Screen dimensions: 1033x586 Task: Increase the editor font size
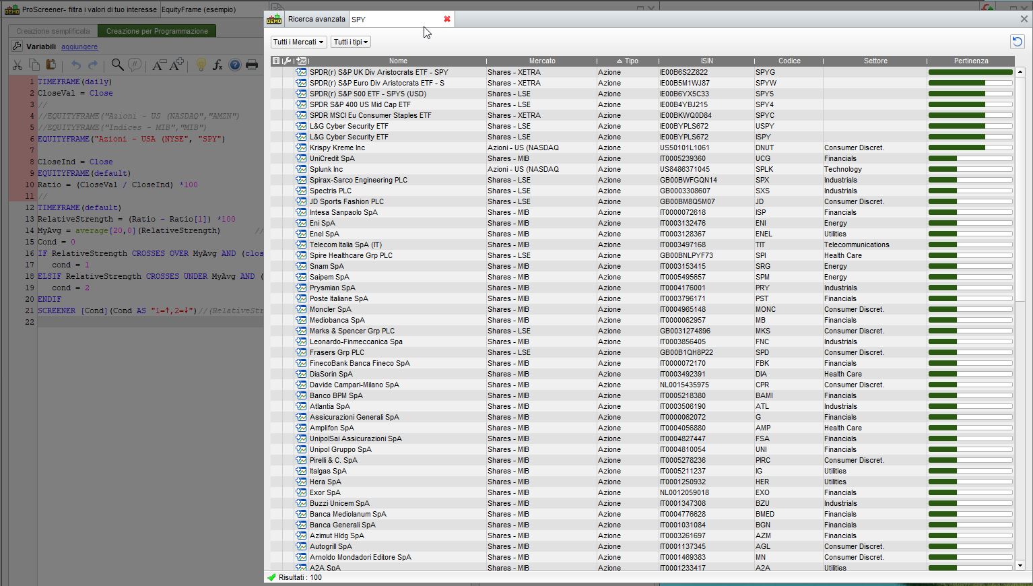[176, 65]
